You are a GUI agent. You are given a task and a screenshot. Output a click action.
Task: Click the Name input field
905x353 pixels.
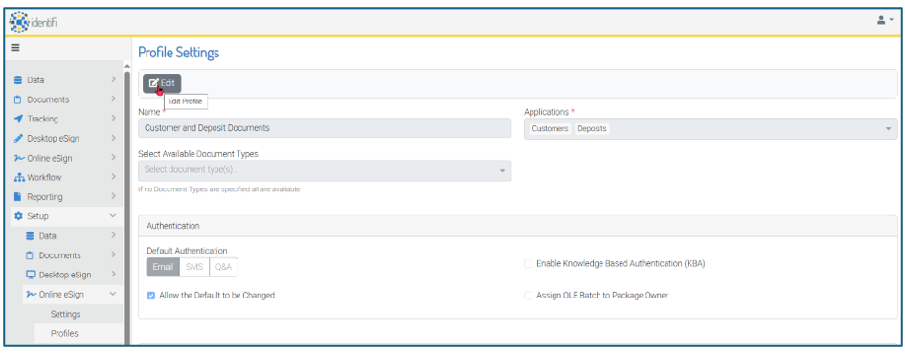pos(325,128)
